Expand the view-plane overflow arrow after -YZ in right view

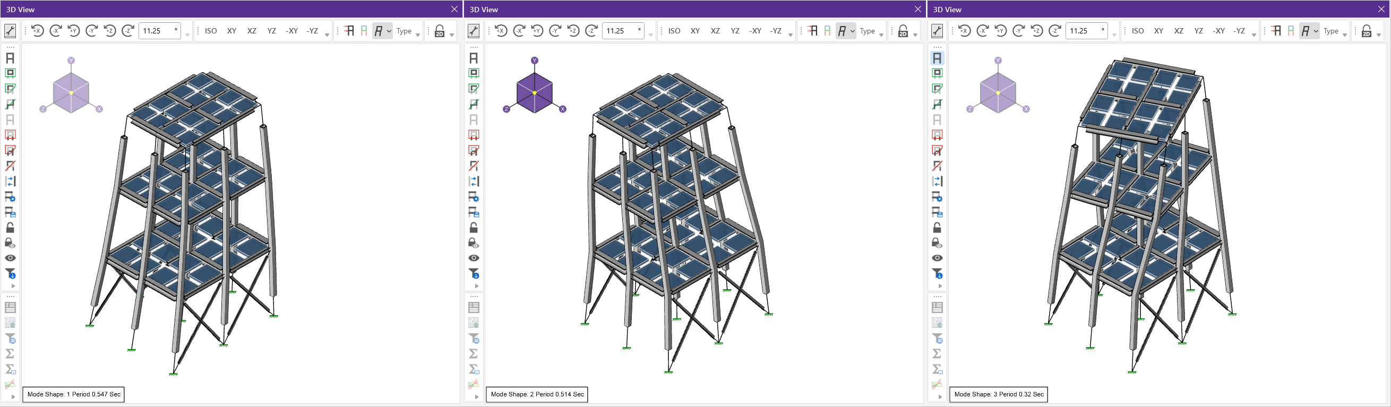pyautogui.click(x=1255, y=35)
